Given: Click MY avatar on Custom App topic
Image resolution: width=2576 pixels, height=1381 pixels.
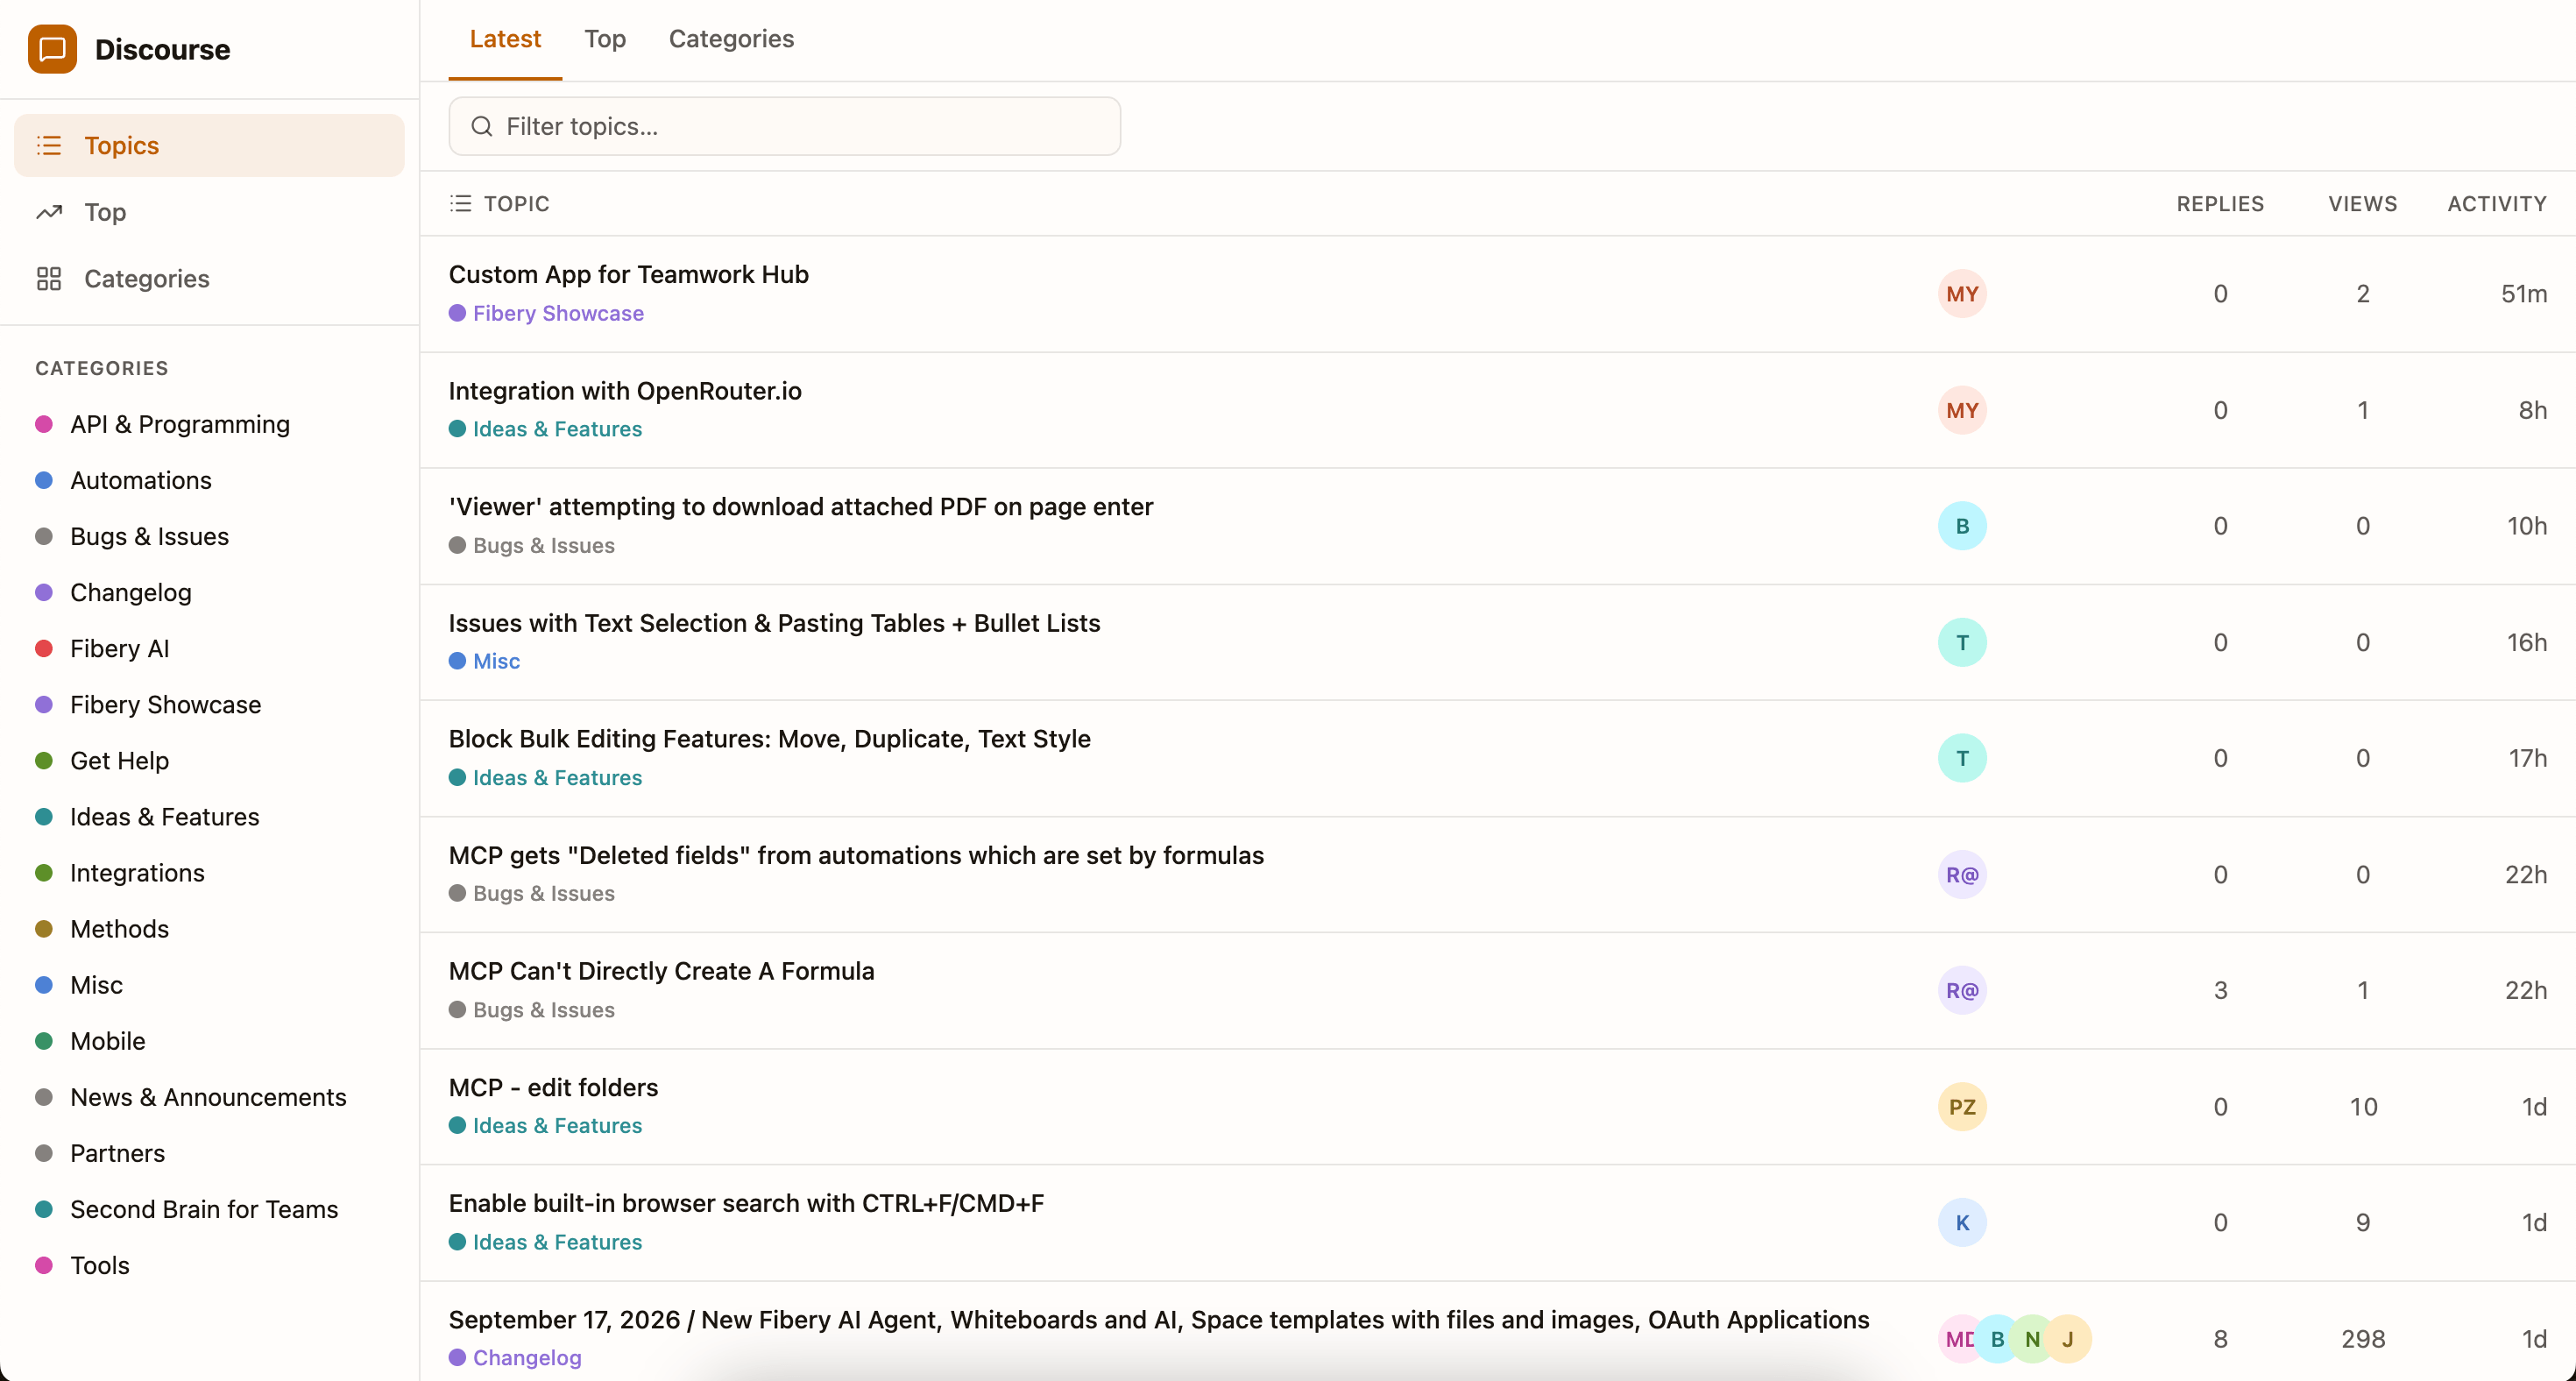Looking at the screenshot, I should click(x=1962, y=294).
